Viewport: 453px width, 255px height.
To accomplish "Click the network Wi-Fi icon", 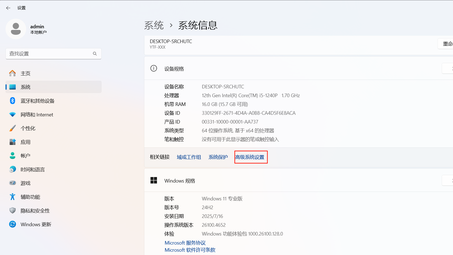I will click(x=12, y=114).
